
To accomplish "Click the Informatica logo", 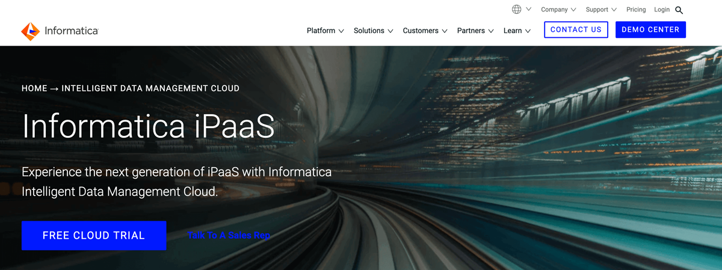I will click(60, 31).
